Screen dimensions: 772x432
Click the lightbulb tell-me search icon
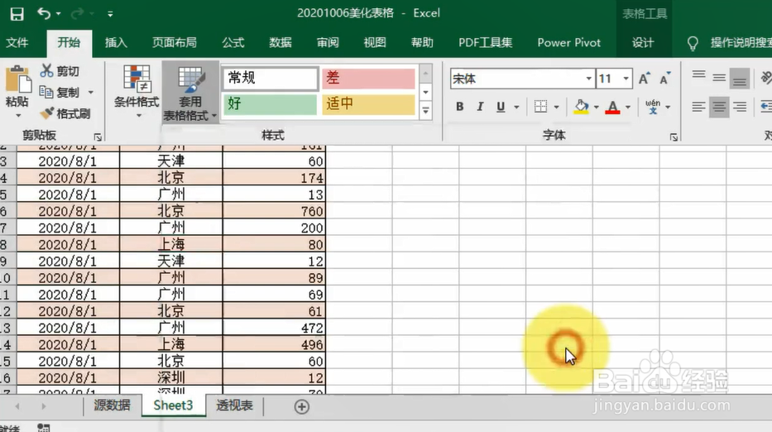coord(693,44)
